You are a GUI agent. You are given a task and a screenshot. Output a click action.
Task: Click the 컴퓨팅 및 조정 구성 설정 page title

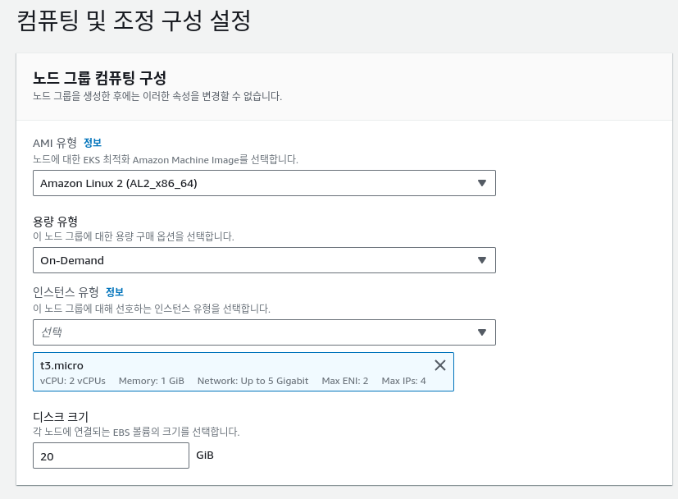point(134,21)
